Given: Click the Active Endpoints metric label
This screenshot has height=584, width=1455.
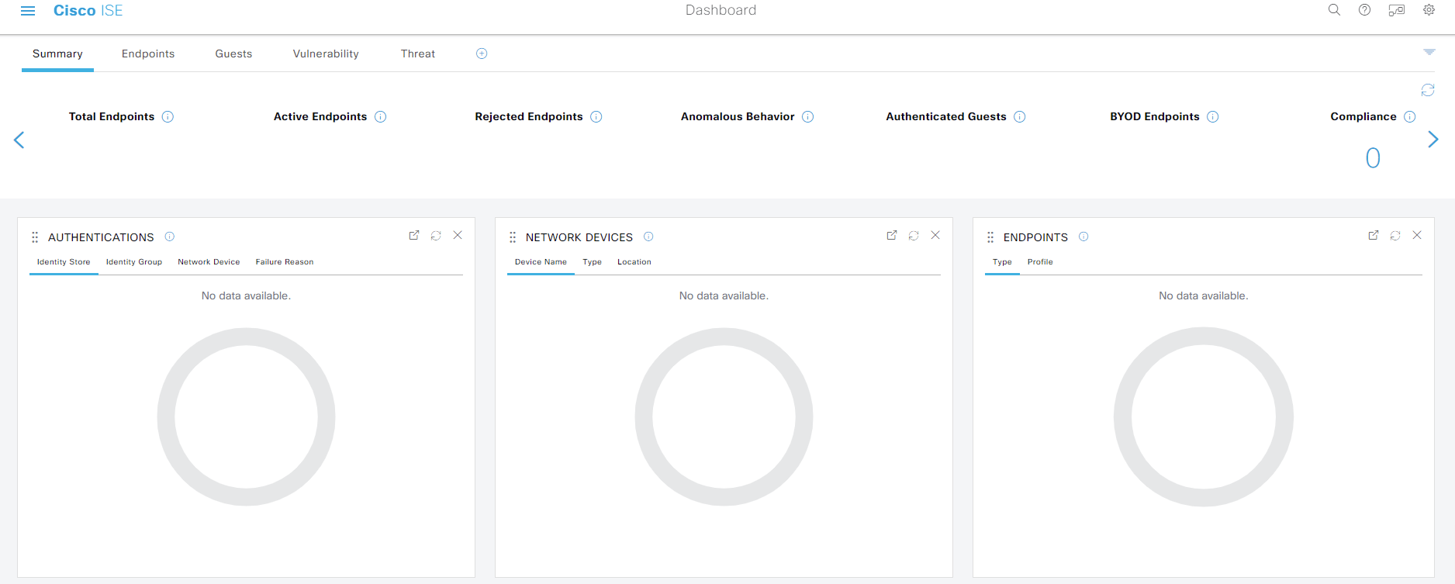Looking at the screenshot, I should click(x=320, y=116).
